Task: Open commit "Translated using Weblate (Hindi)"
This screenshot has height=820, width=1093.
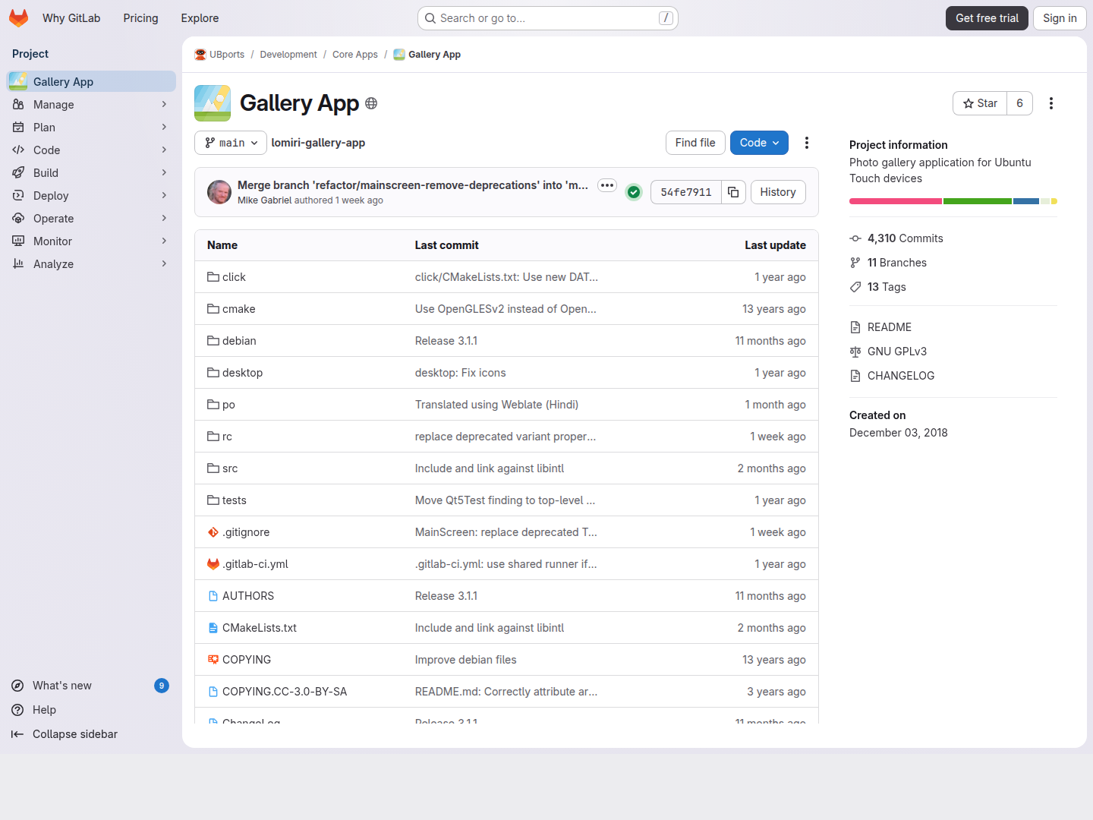Action: tap(496, 405)
